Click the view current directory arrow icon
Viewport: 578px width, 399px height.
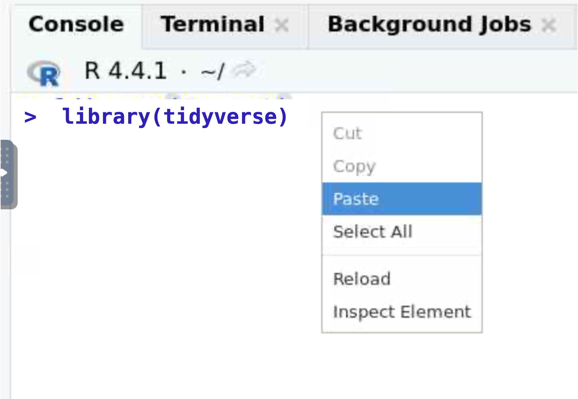244,70
